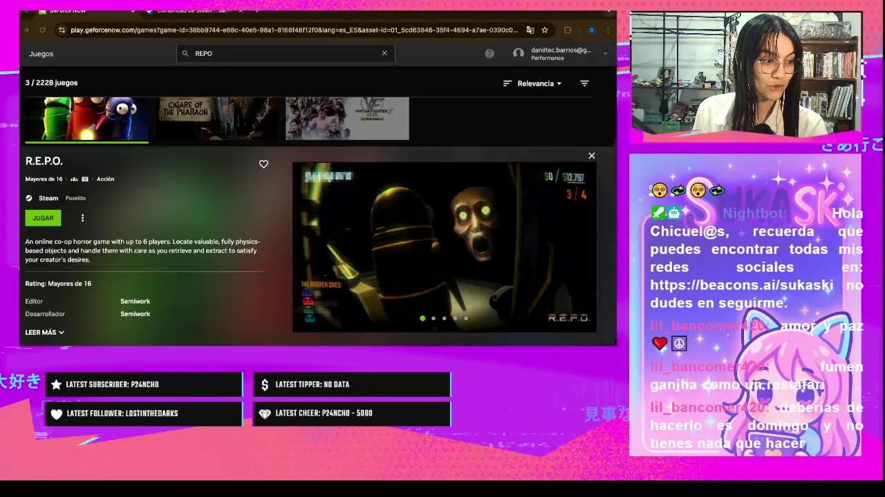
Task: Click the JUGAR button
Action: [43, 218]
